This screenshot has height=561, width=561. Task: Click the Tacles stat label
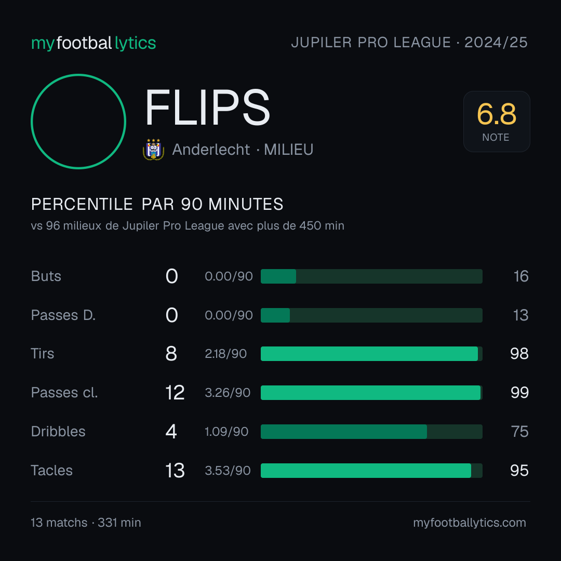pos(51,471)
